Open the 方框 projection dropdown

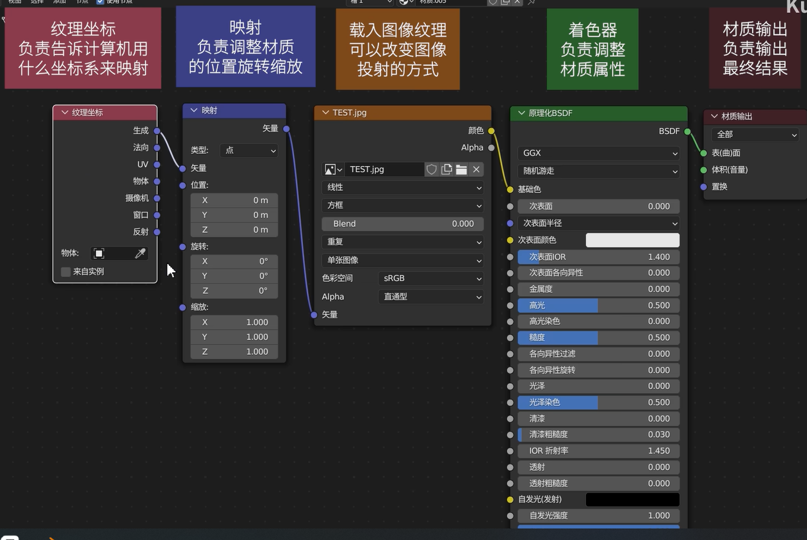click(403, 206)
